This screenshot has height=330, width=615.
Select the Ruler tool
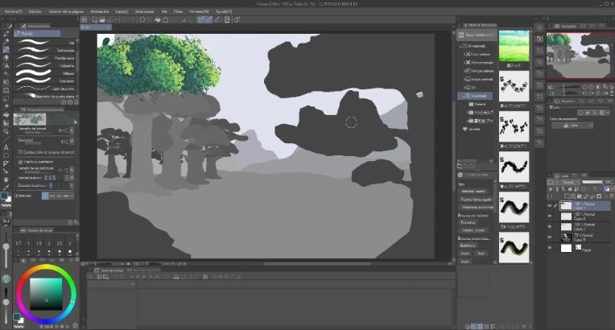(6, 163)
